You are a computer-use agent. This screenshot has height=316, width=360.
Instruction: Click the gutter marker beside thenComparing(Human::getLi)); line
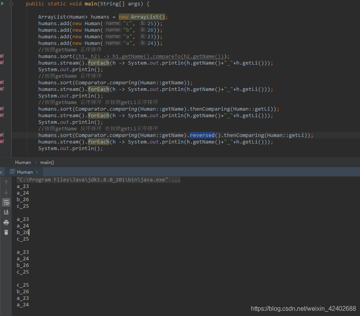point(2,109)
